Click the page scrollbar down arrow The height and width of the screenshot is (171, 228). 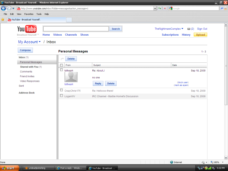[x=226, y=158]
